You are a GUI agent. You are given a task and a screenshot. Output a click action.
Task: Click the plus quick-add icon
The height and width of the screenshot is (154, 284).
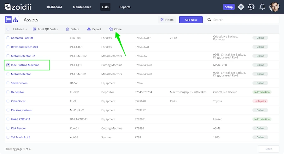241,7
